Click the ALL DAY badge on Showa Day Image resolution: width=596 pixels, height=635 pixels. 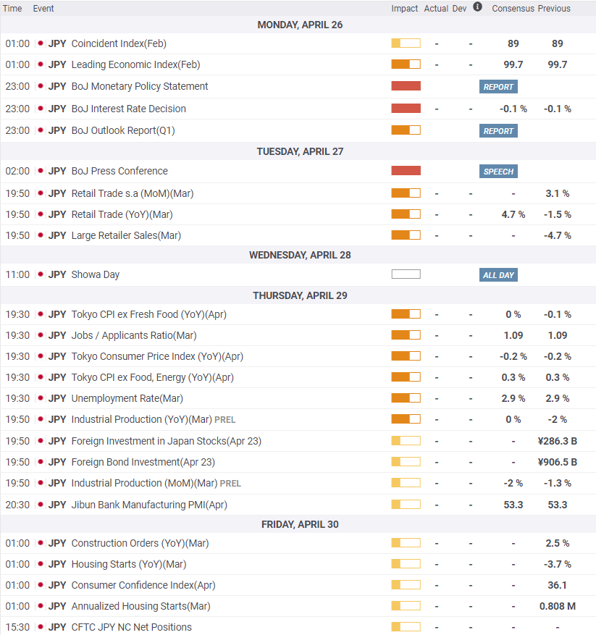[498, 275]
